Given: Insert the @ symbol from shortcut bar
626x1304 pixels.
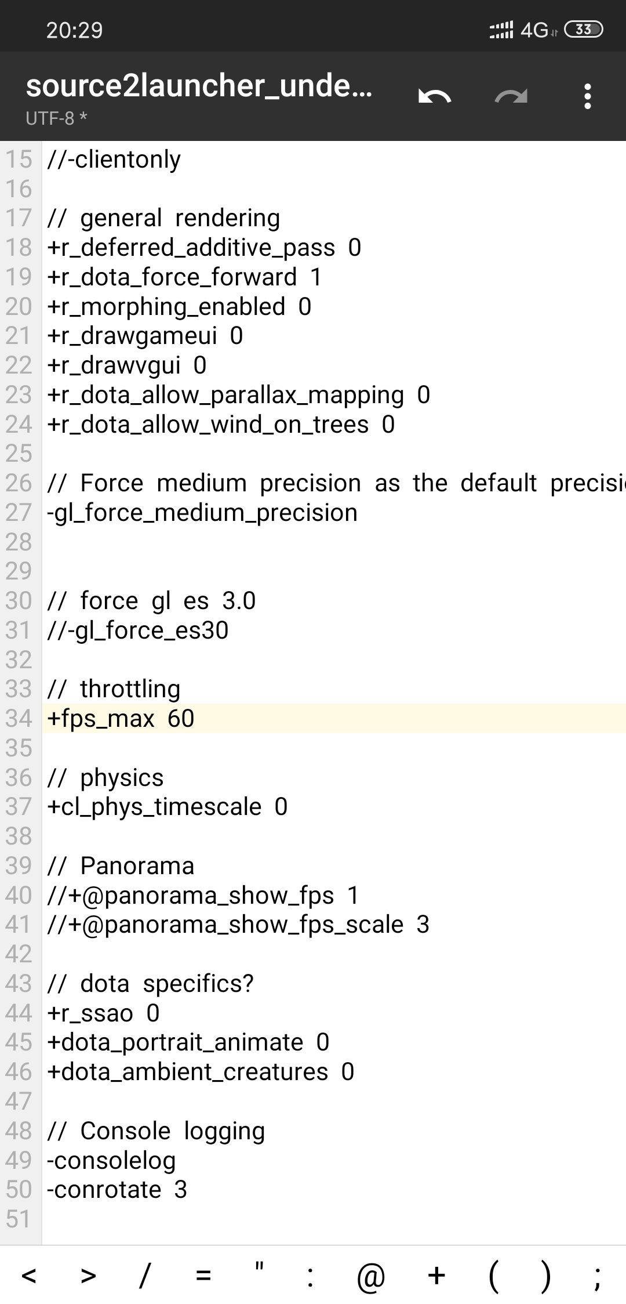Looking at the screenshot, I should pos(371,1275).
